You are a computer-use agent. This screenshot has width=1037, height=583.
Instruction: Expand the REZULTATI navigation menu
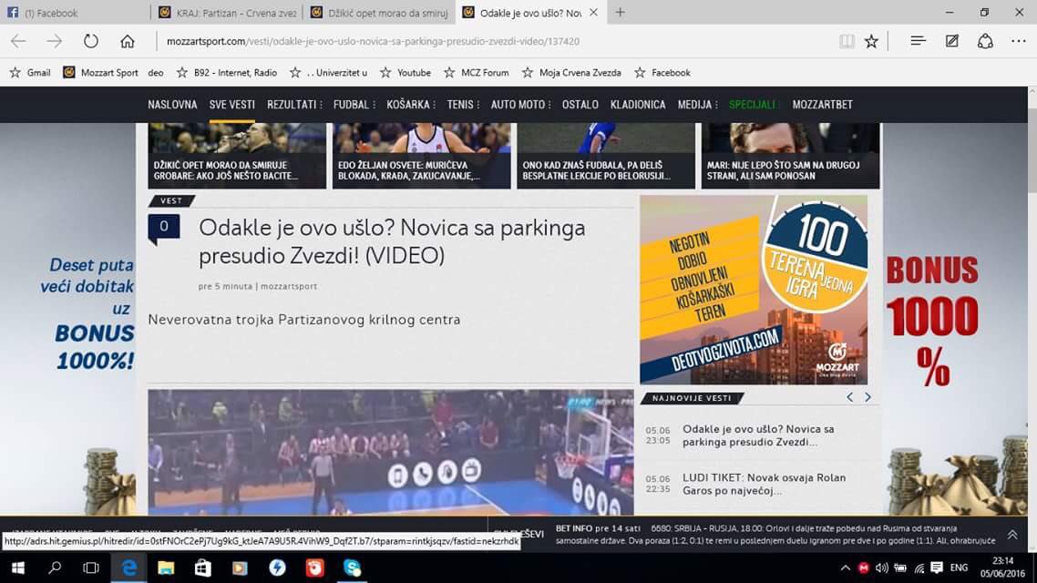pyautogui.click(x=294, y=105)
